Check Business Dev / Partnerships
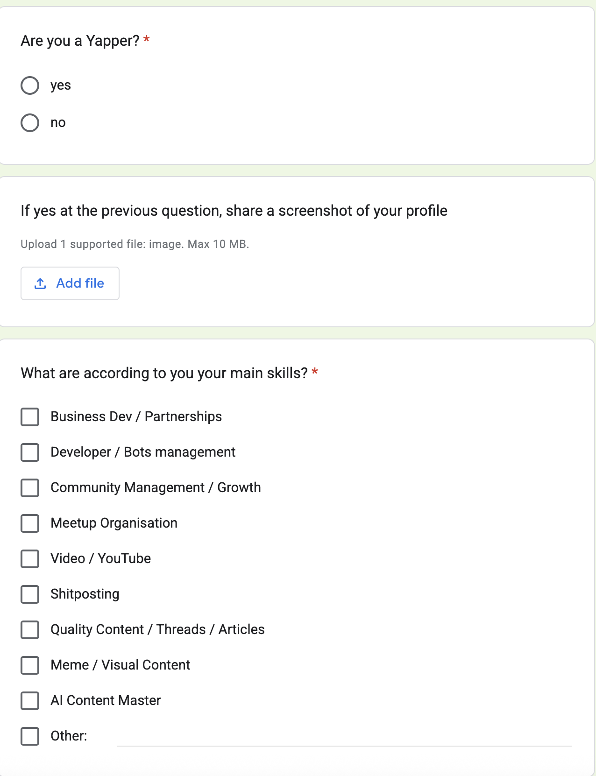The height and width of the screenshot is (776, 596). (30, 417)
